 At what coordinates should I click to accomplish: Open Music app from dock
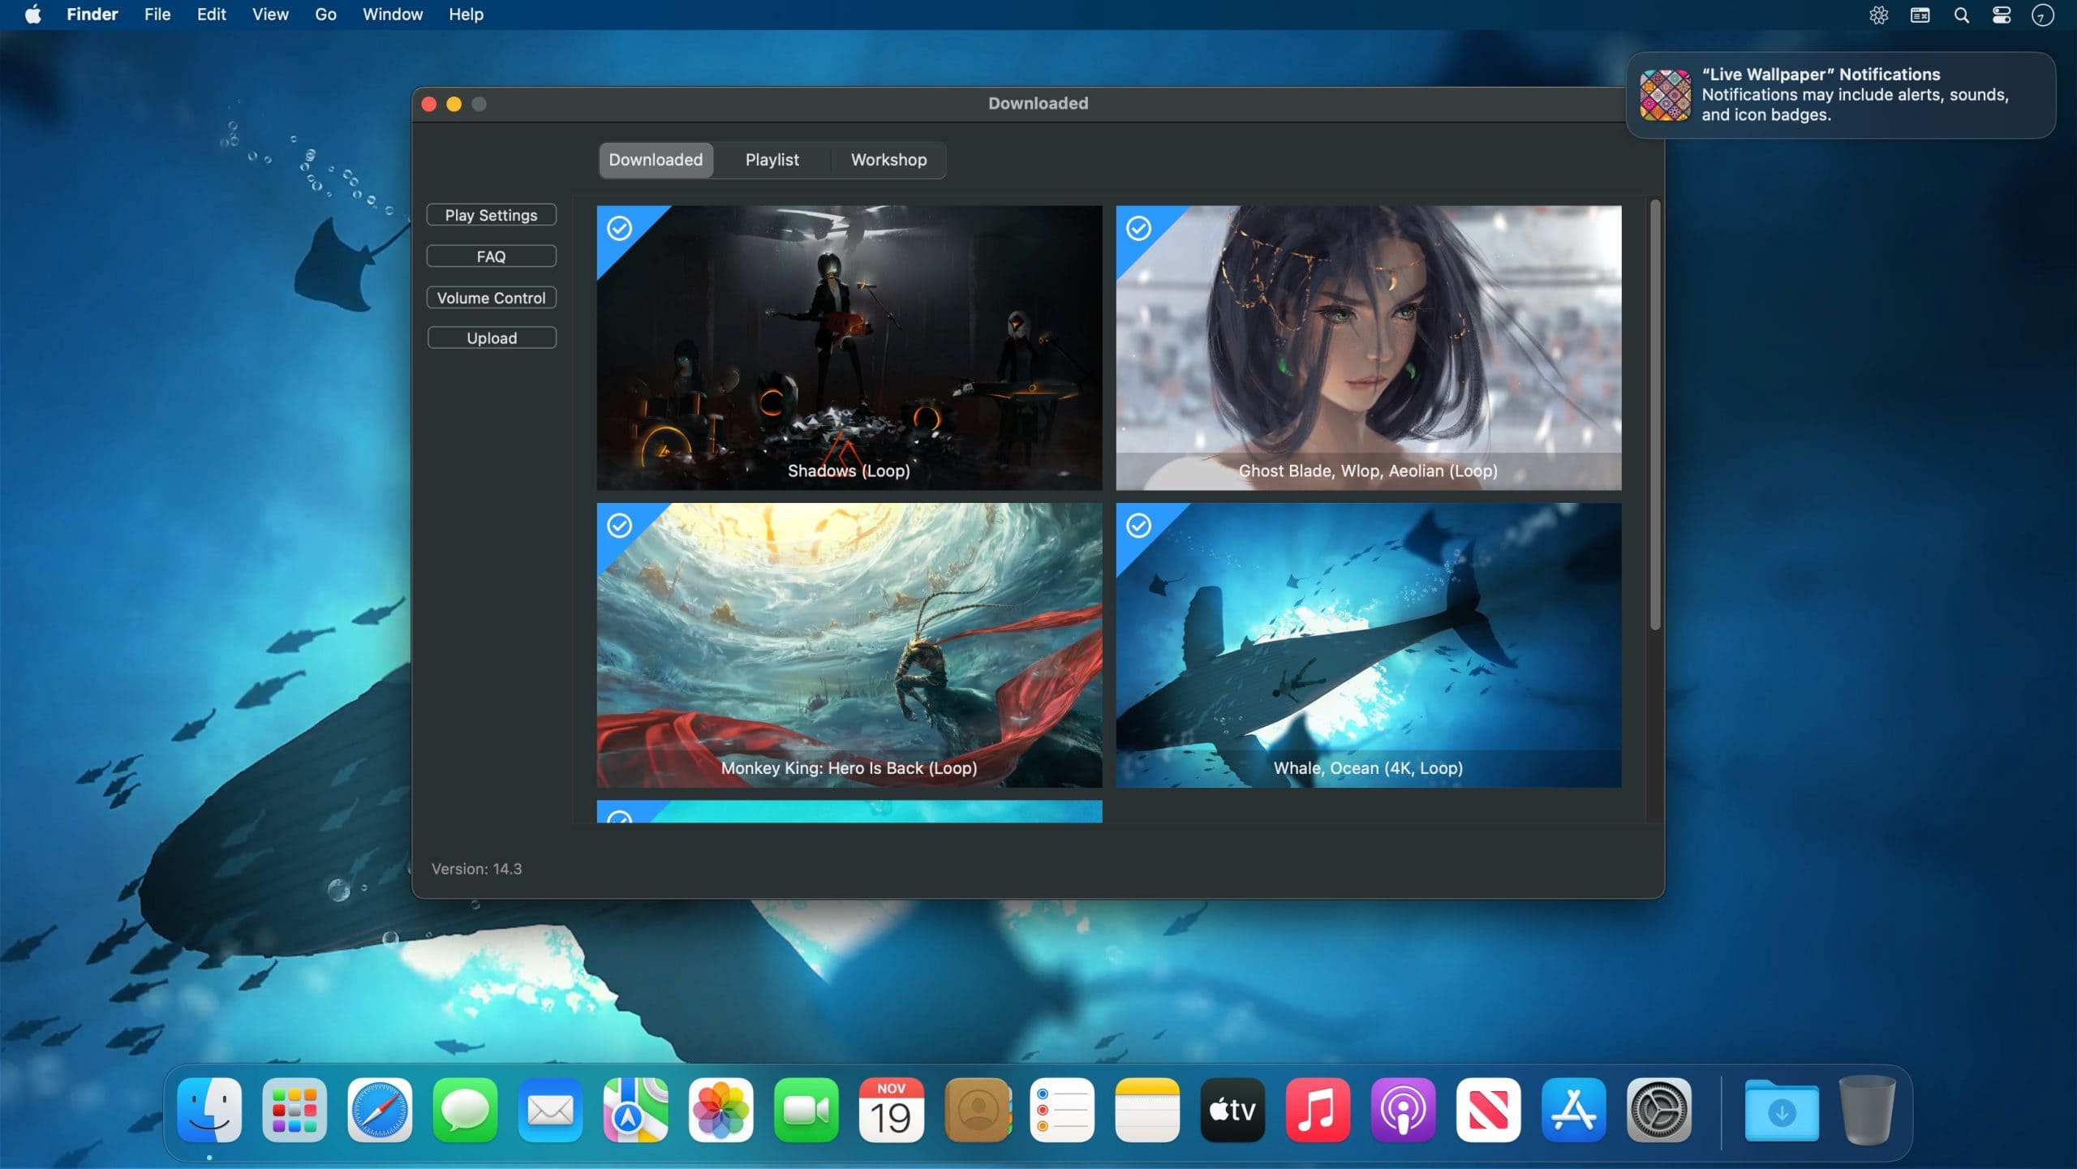(1317, 1111)
